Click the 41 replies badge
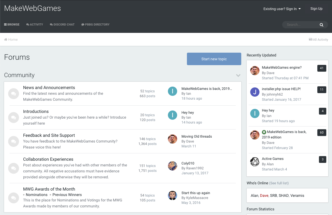The image size is (332, 215). point(322,68)
